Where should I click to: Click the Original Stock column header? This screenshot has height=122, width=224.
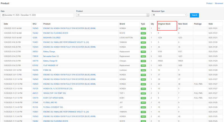pyautogui.click(x=164, y=24)
